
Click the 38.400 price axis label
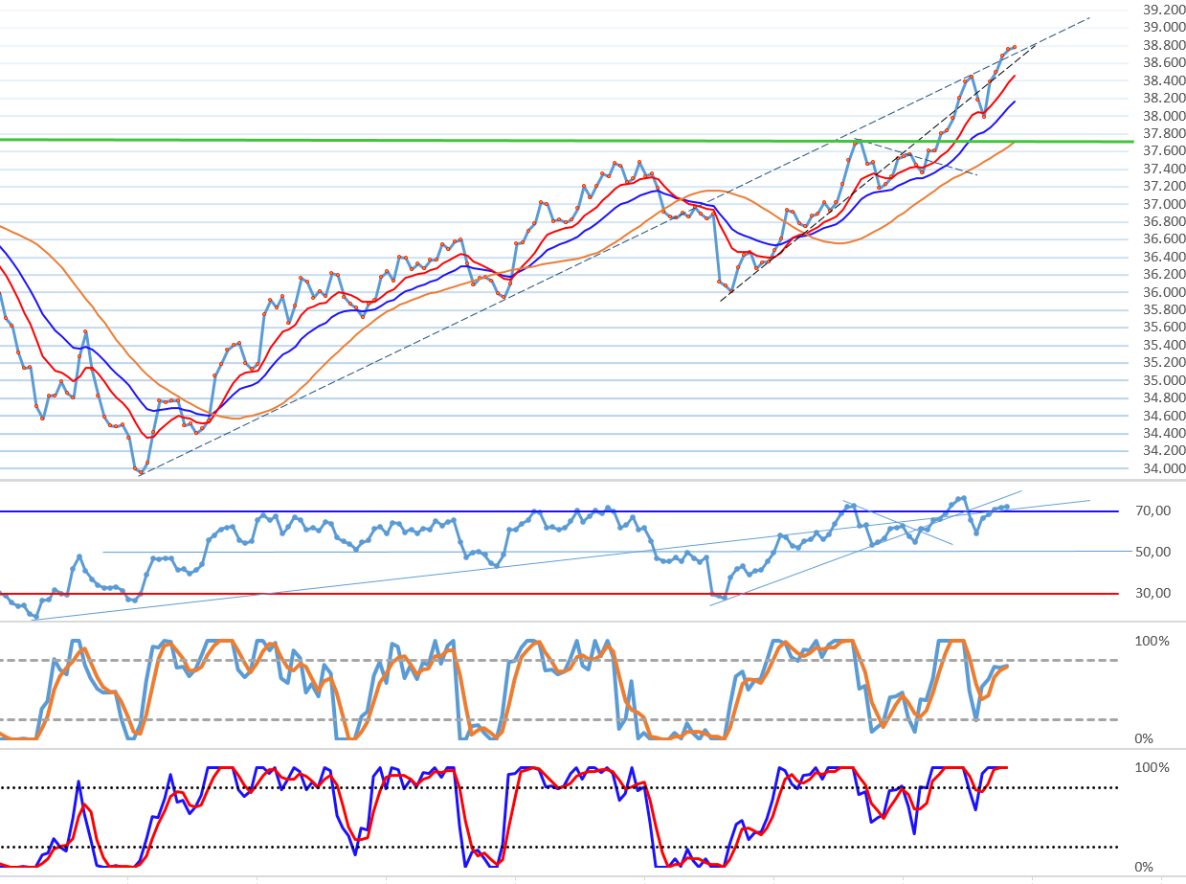pyautogui.click(x=1166, y=80)
